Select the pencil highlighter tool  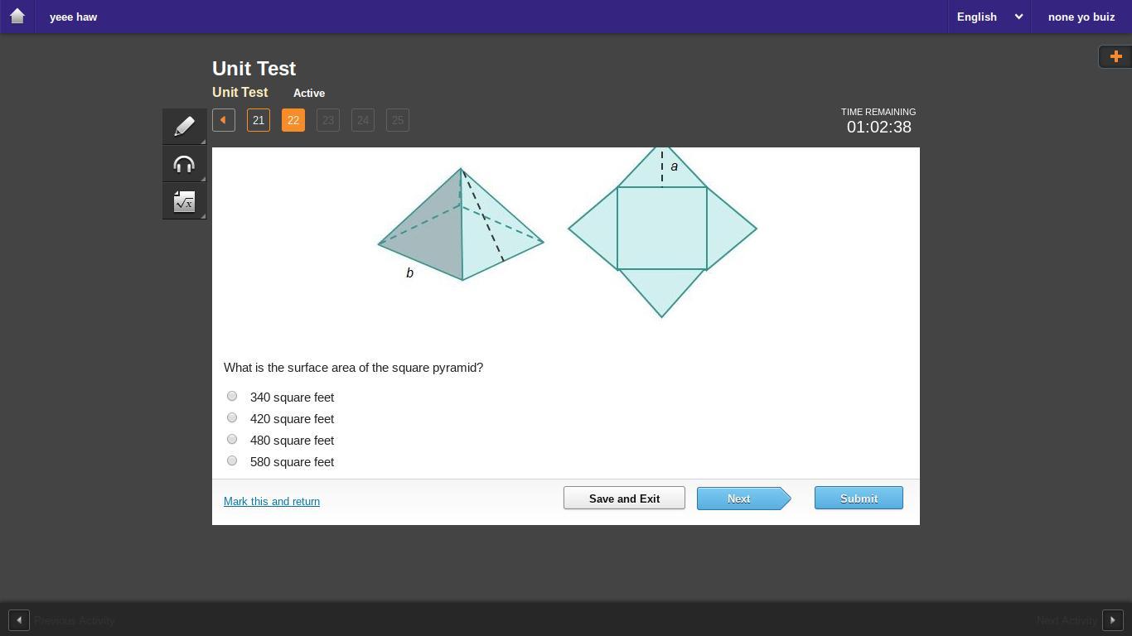pos(184,126)
